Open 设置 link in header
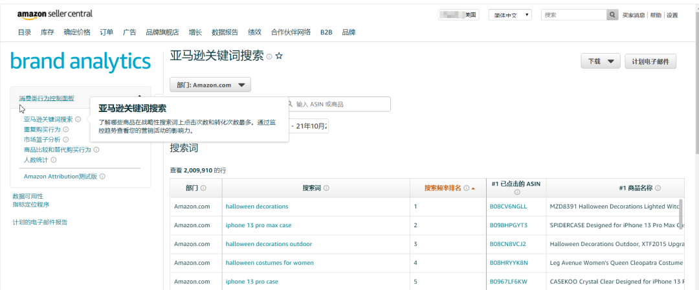The width and height of the screenshot is (699, 290). (x=672, y=15)
